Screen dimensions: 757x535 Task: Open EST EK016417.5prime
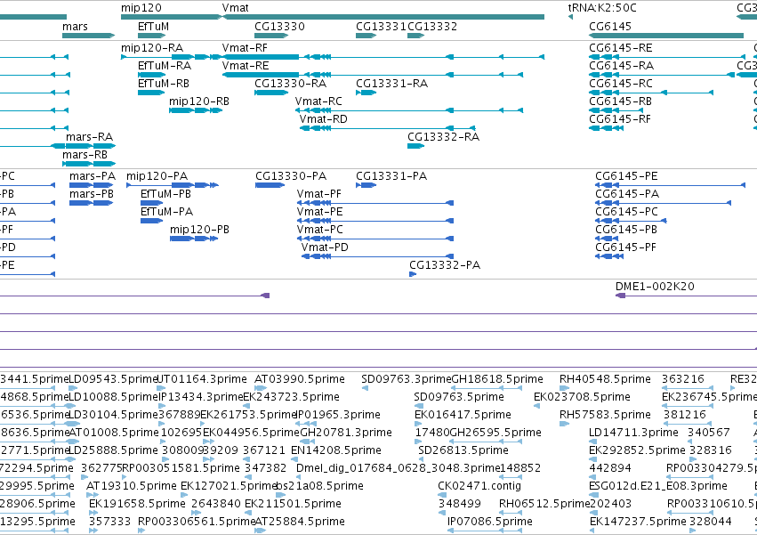(x=463, y=415)
